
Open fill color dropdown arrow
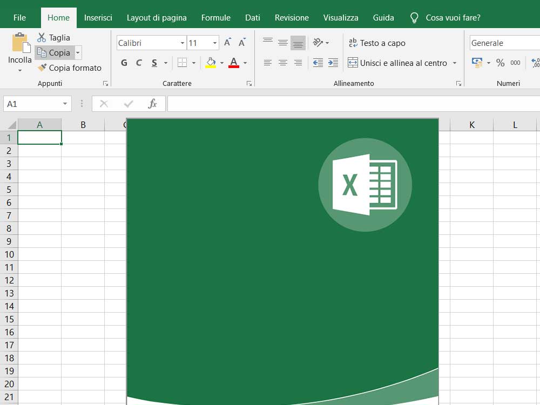pyautogui.click(x=222, y=63)
